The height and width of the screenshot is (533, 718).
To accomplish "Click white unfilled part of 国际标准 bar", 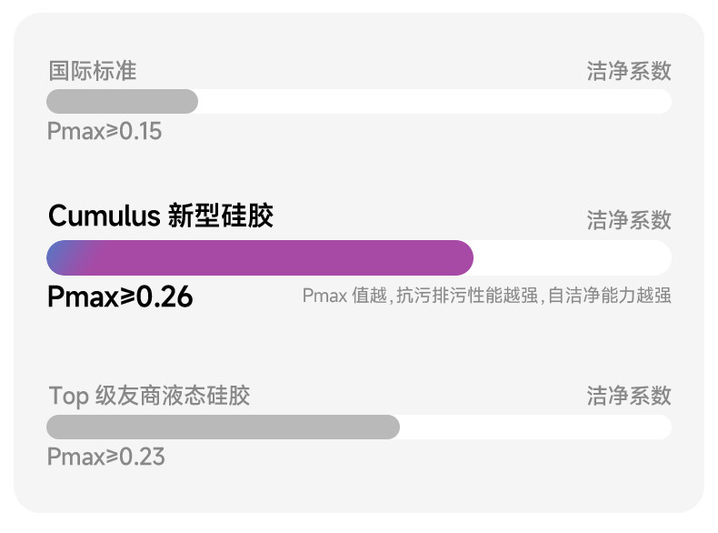I will pyautogui.click(x=435, y=101).
